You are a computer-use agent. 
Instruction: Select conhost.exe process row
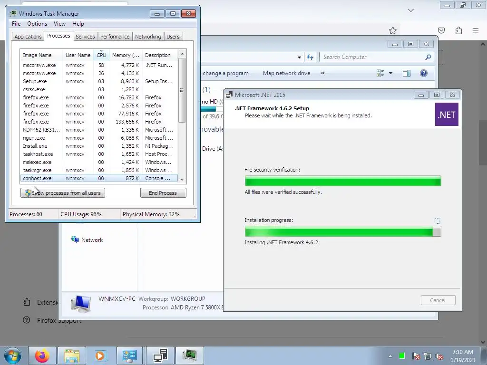coord(99,178)
